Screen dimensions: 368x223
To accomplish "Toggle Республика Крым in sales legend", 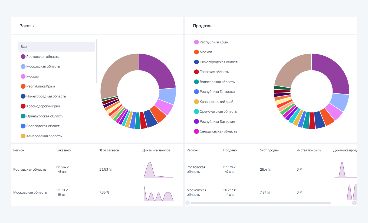I will [214, 42].
